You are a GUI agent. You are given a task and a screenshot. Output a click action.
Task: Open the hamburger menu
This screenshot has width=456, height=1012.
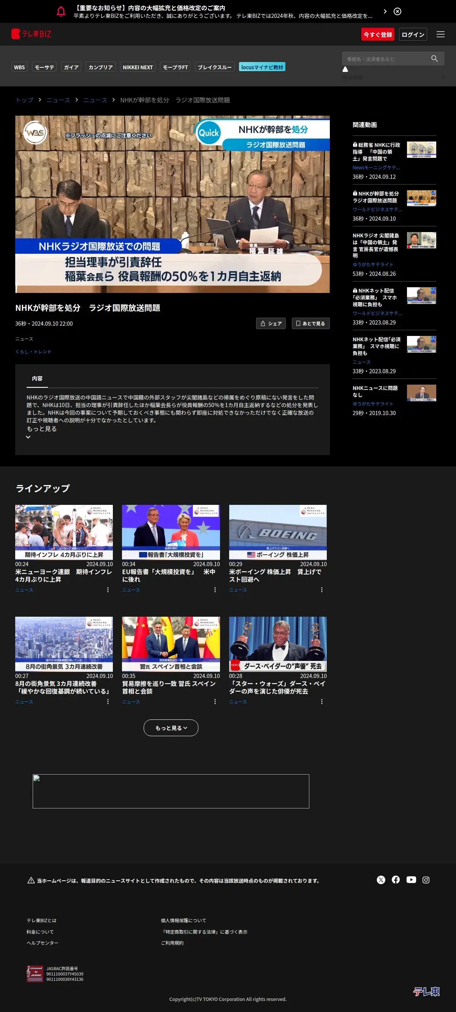click(x=440, y=35)
